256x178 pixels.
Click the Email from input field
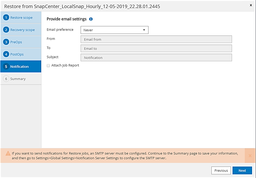click(156, 39)
